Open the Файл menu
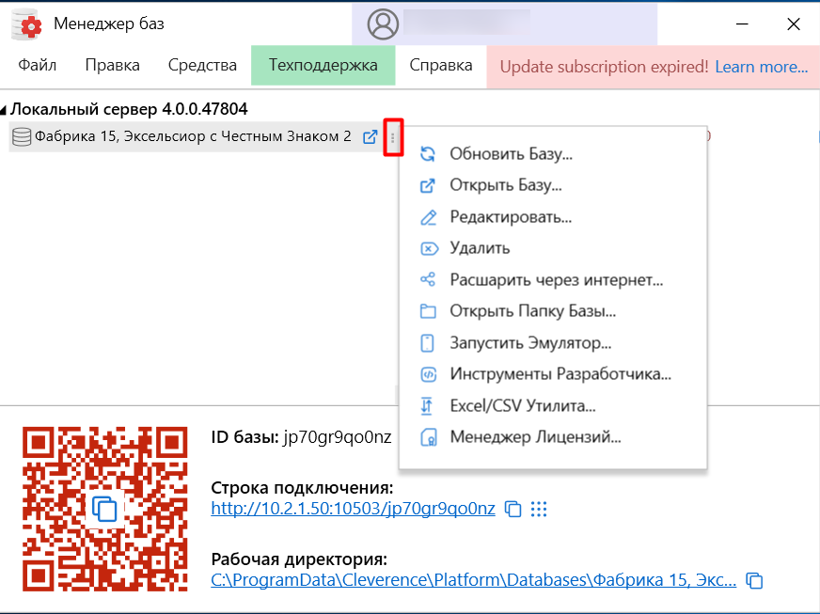 coord(38,66)
